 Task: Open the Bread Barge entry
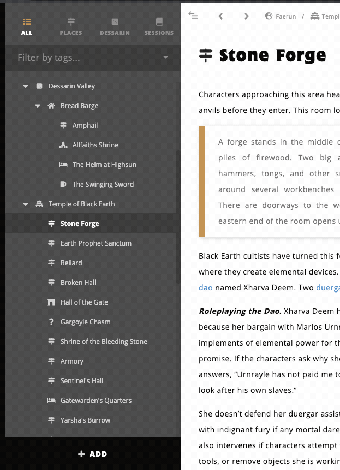79,106
